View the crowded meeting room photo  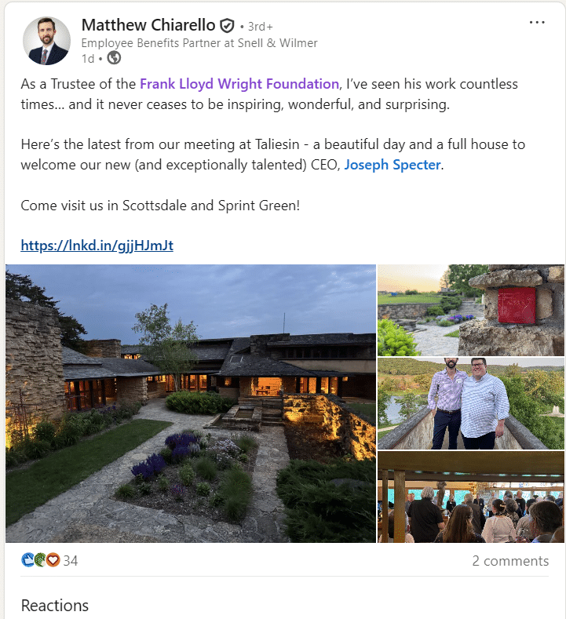point(471,497)
